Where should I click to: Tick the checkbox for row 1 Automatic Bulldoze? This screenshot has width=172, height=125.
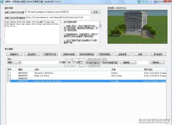[8, 73]
